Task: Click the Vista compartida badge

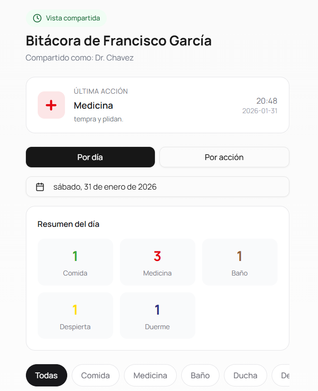Action: tap(66, 18)
